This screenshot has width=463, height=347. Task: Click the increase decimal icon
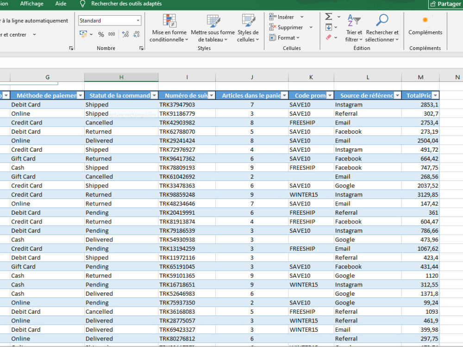point(125,35)
